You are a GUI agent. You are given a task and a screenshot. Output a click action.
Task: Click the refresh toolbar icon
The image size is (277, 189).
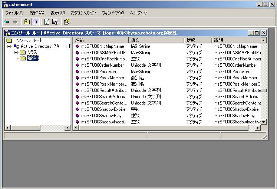[x=47, y=22]
